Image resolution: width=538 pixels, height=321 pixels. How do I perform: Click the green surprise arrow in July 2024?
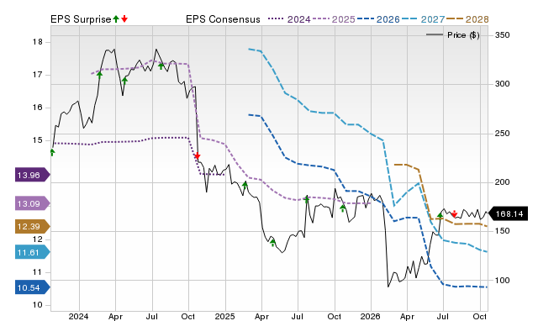(x=161, y=66)
